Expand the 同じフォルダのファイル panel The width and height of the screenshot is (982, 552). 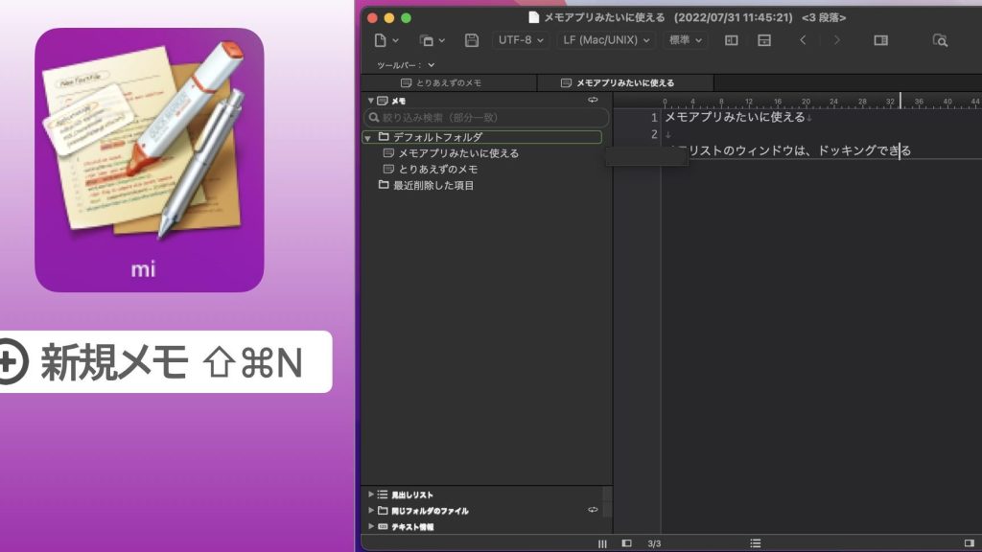[x=371, y=511]
